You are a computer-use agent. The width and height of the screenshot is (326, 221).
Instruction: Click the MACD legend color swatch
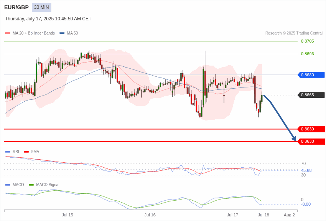8,185
